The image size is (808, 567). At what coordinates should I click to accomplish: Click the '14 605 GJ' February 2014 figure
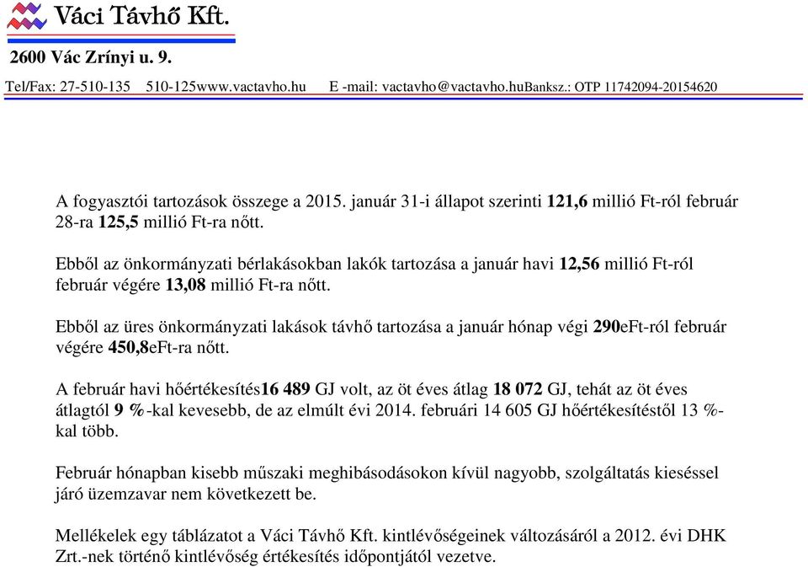coord(520,410)
